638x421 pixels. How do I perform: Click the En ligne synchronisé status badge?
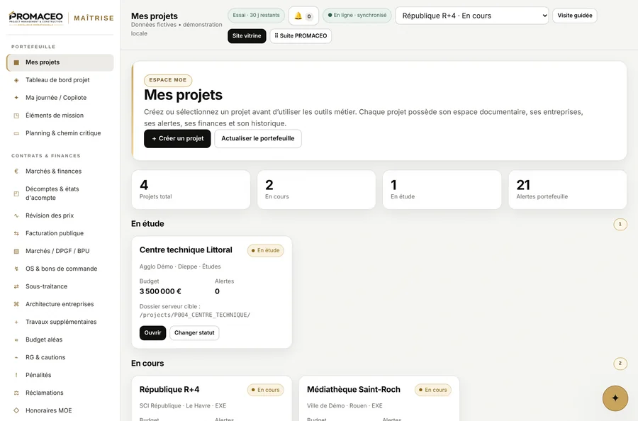pos(357,16)
